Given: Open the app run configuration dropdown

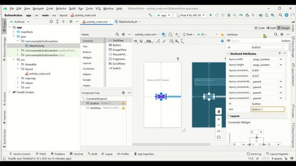Looking at the screenshot, I should click(163, 15).
